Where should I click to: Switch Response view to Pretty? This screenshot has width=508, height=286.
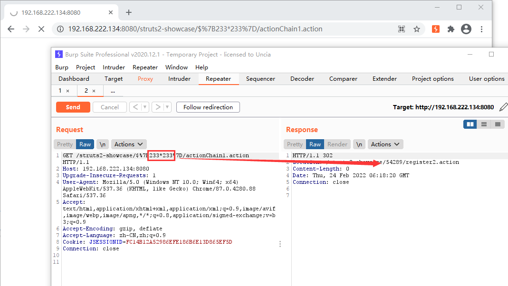295,144
